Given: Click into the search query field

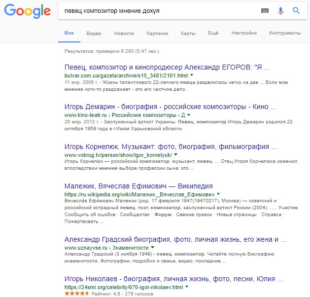Looking at the screenshot, I should [158, 11].
